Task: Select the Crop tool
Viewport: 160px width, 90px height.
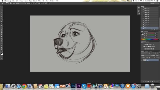Action: click(2, 17)
